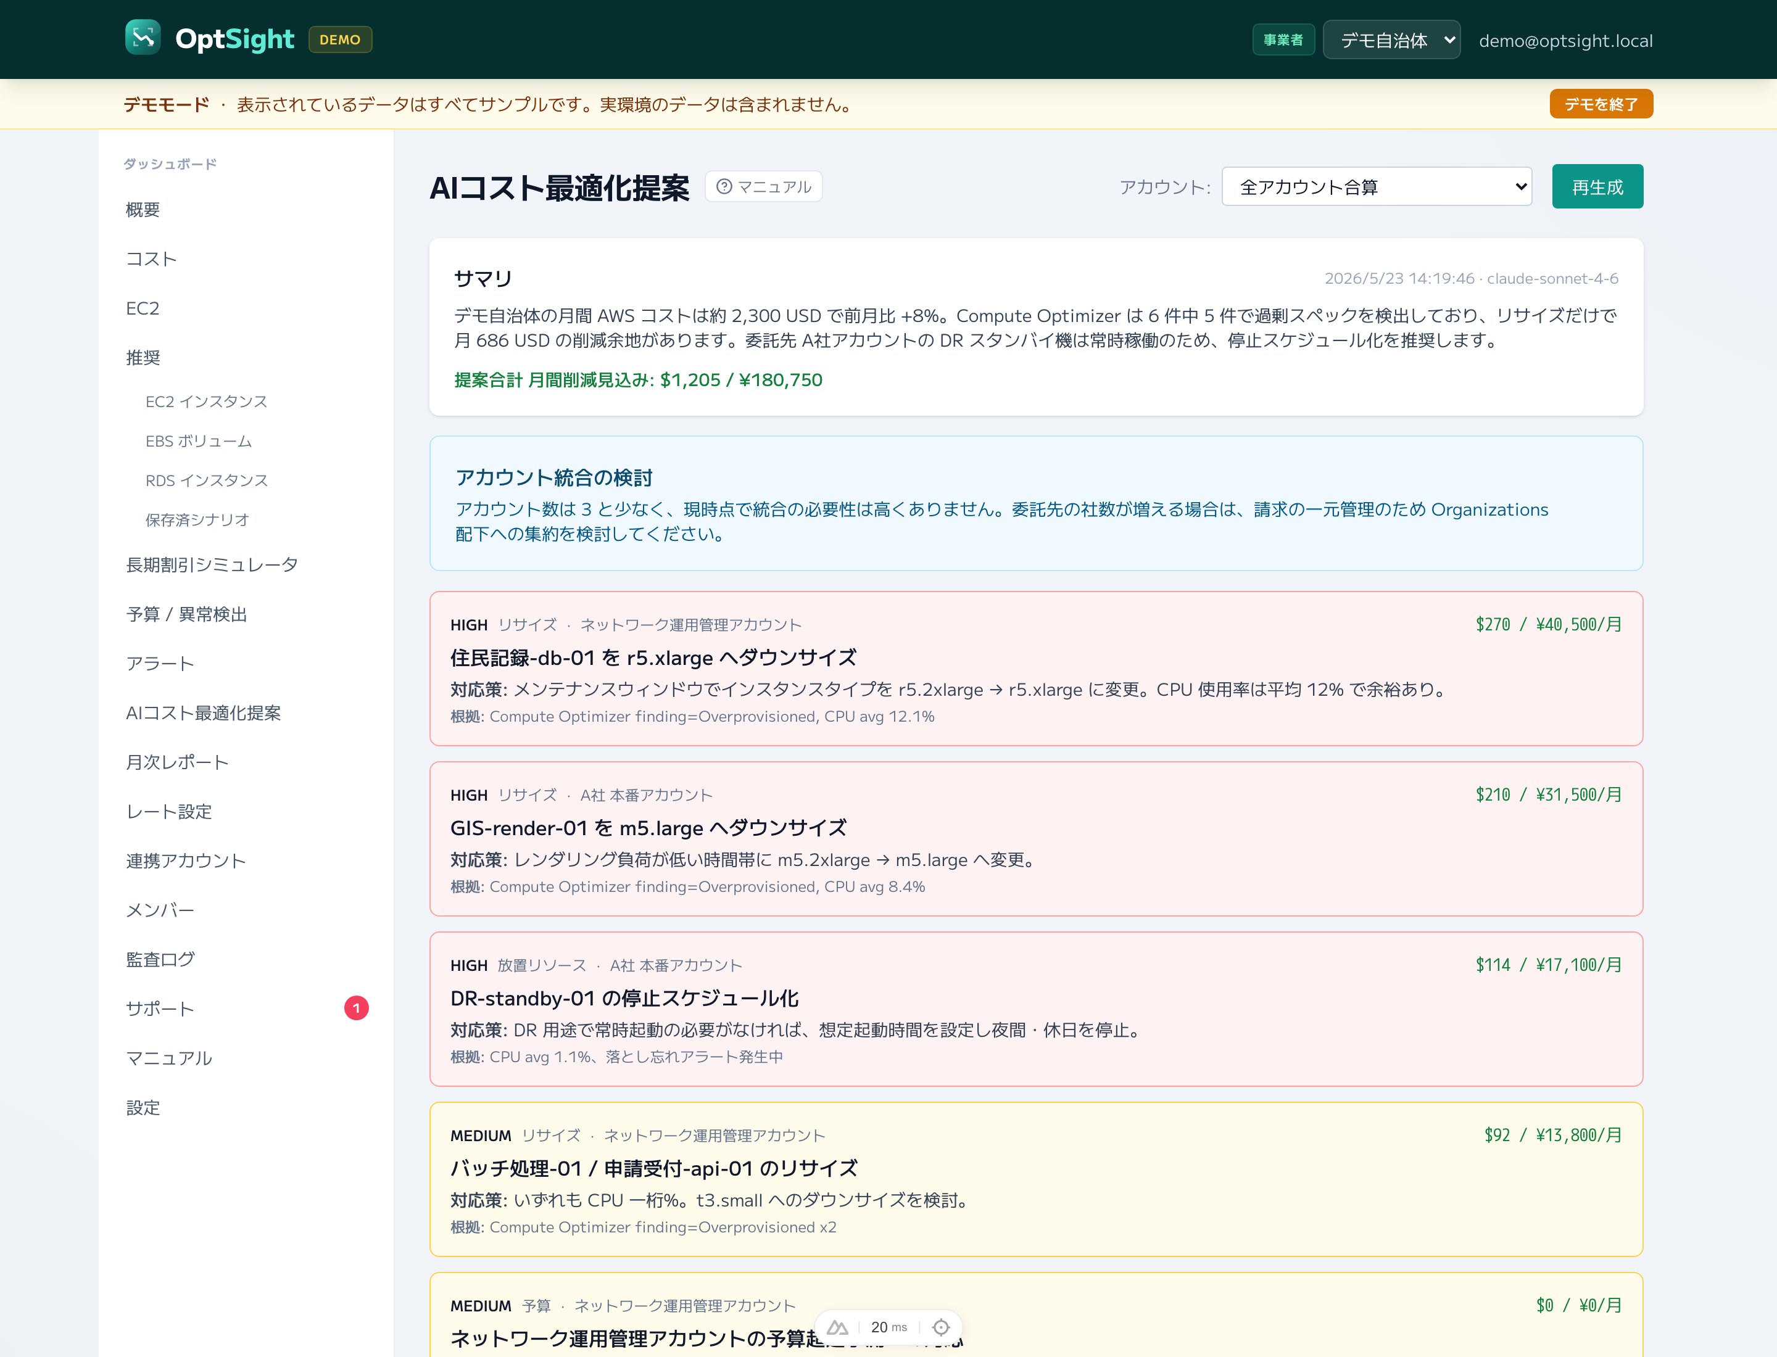Click the $92 / ¥13,800/月 savings value
1777x1357 pixels.
tap(1552, 1136)
